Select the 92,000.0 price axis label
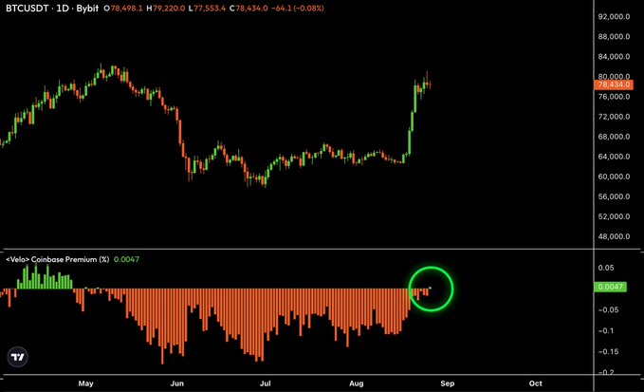This screenshot has width=644, height=392. [x=614, y=16]
